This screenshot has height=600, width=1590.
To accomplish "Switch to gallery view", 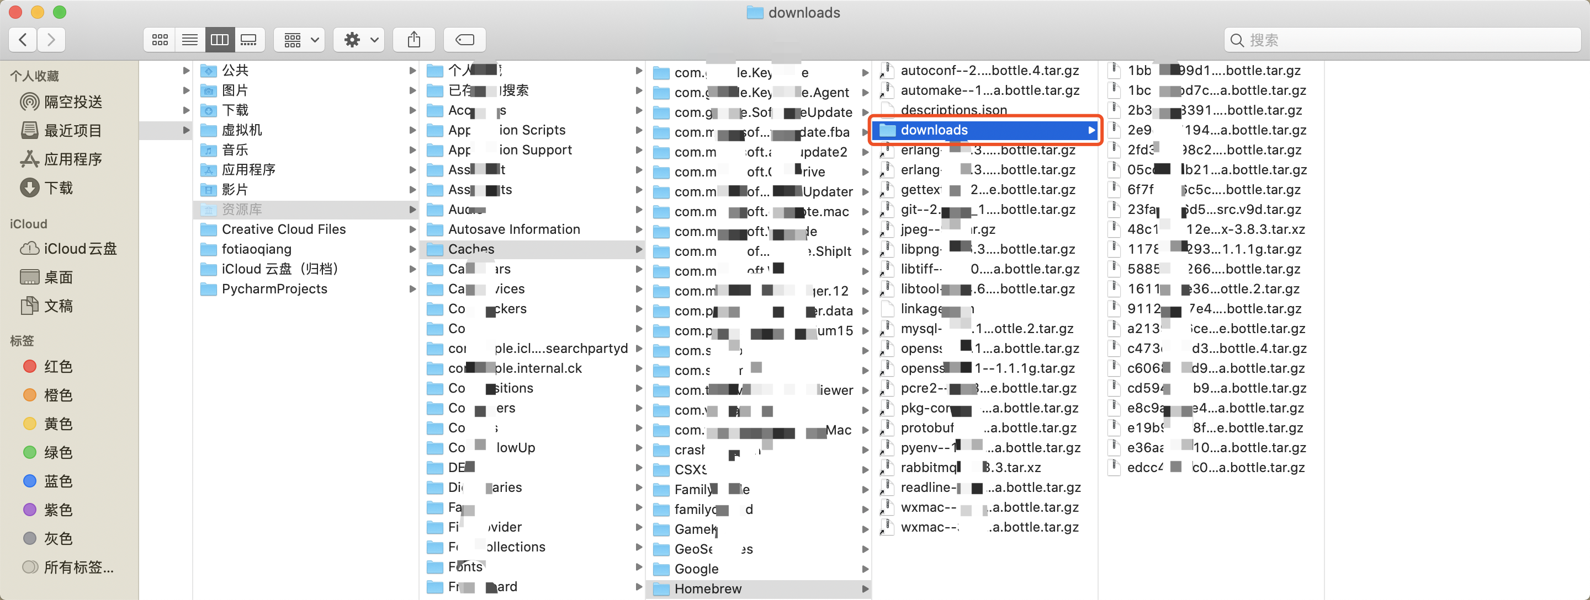I will click(x=250, y=40).
